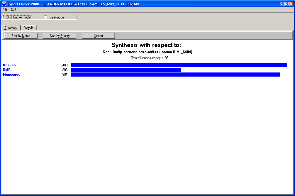This screenshot has height=196, width=295.
Task: Click the Sort by Priority button
Action: click(x=60, y=36)
